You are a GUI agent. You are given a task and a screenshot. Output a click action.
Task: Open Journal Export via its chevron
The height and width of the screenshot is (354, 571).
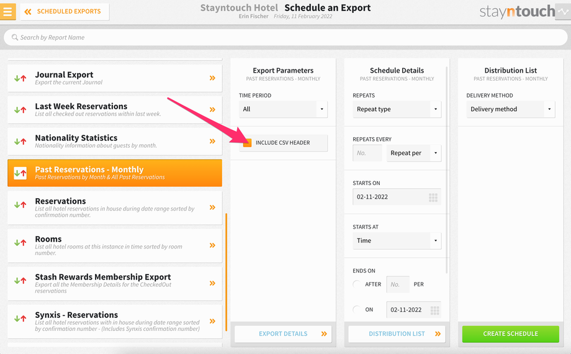coord(212,78)
